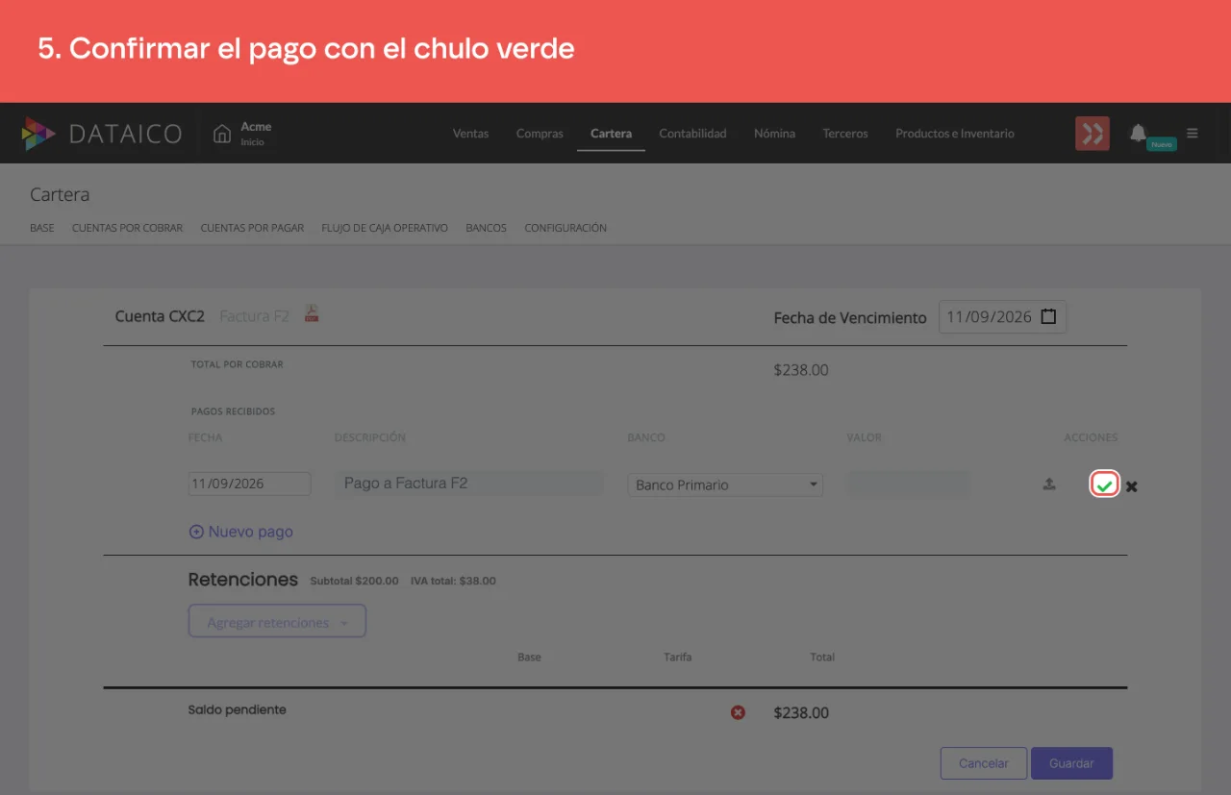Expand the Agregar retenciones dropdown
1231x795 pixels.
tap(277, 622)
